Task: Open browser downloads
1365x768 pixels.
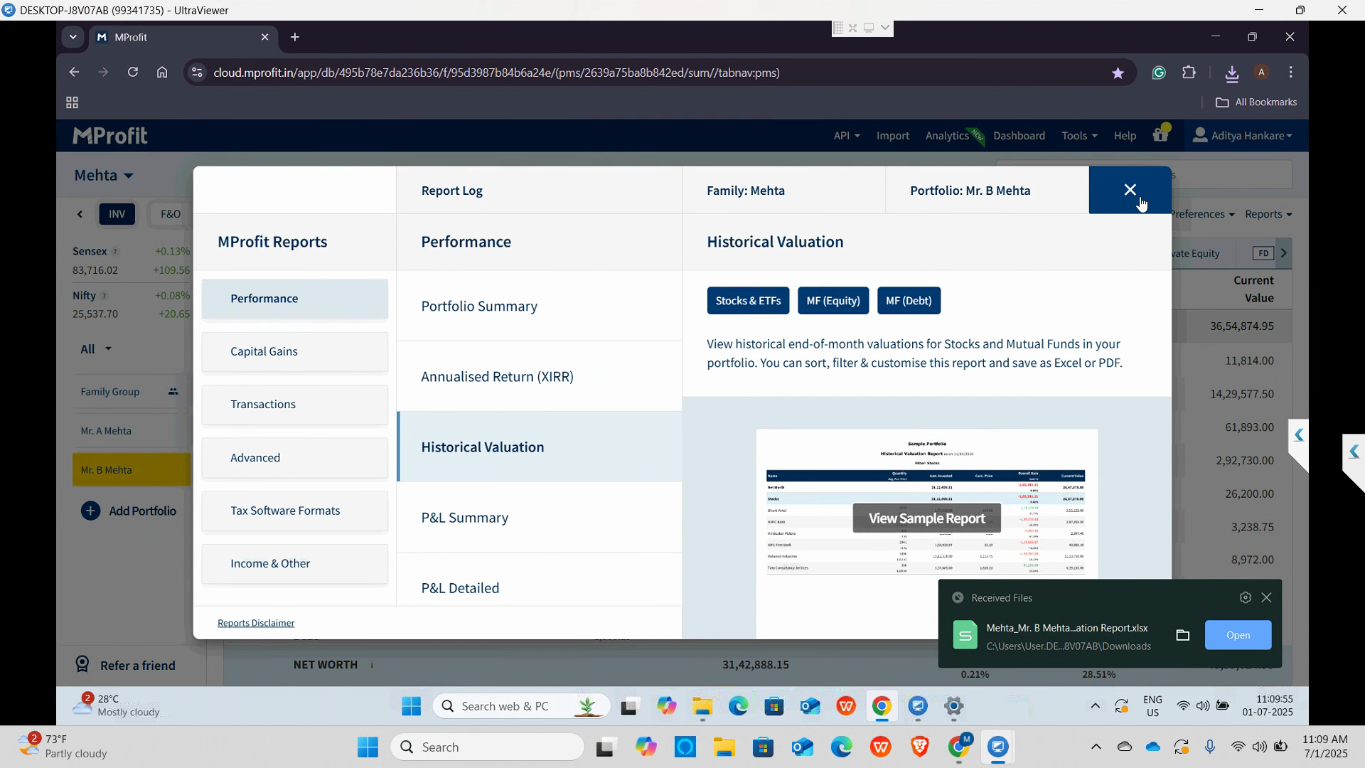Action: [x=1232, y=73]
